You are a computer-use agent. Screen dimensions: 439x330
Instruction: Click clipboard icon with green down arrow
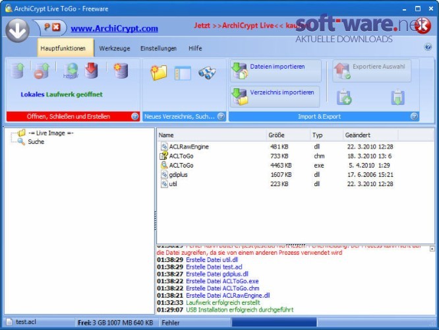(x=398, y=97)
